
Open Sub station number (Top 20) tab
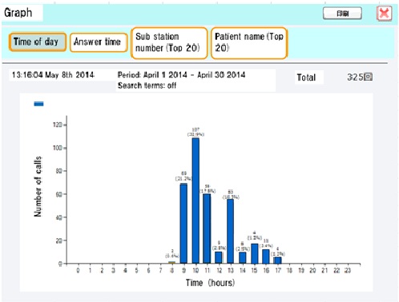[169, 42]
